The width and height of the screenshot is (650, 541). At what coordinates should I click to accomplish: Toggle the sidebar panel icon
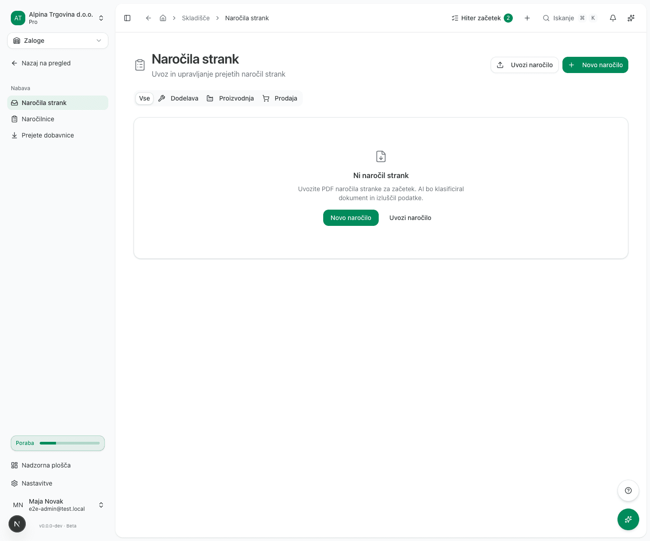127,18
